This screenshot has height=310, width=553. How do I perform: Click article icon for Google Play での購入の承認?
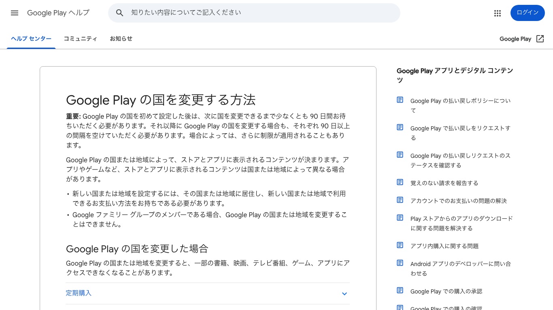(x=400, y=290)
